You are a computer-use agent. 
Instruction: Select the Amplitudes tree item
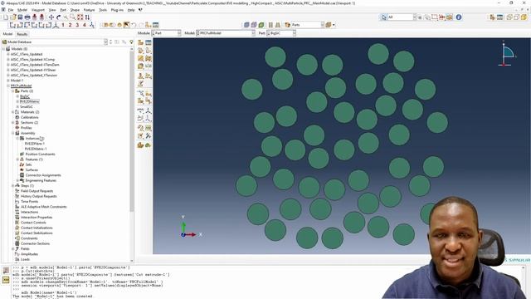(30, 254)
